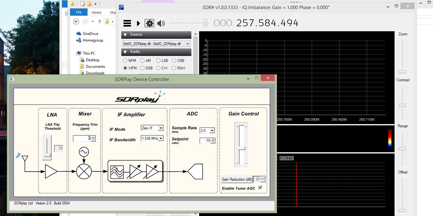The image size is (433, 216).
Task: Adjust the SDR# volume slider
Action: 190,23
